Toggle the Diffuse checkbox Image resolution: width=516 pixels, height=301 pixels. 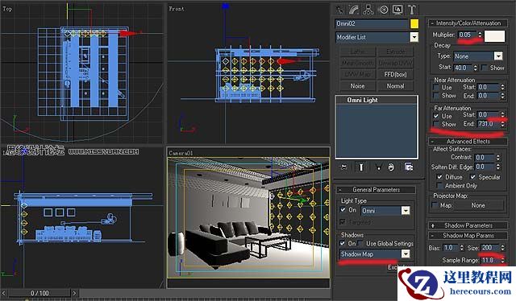[x=439, y=177]
